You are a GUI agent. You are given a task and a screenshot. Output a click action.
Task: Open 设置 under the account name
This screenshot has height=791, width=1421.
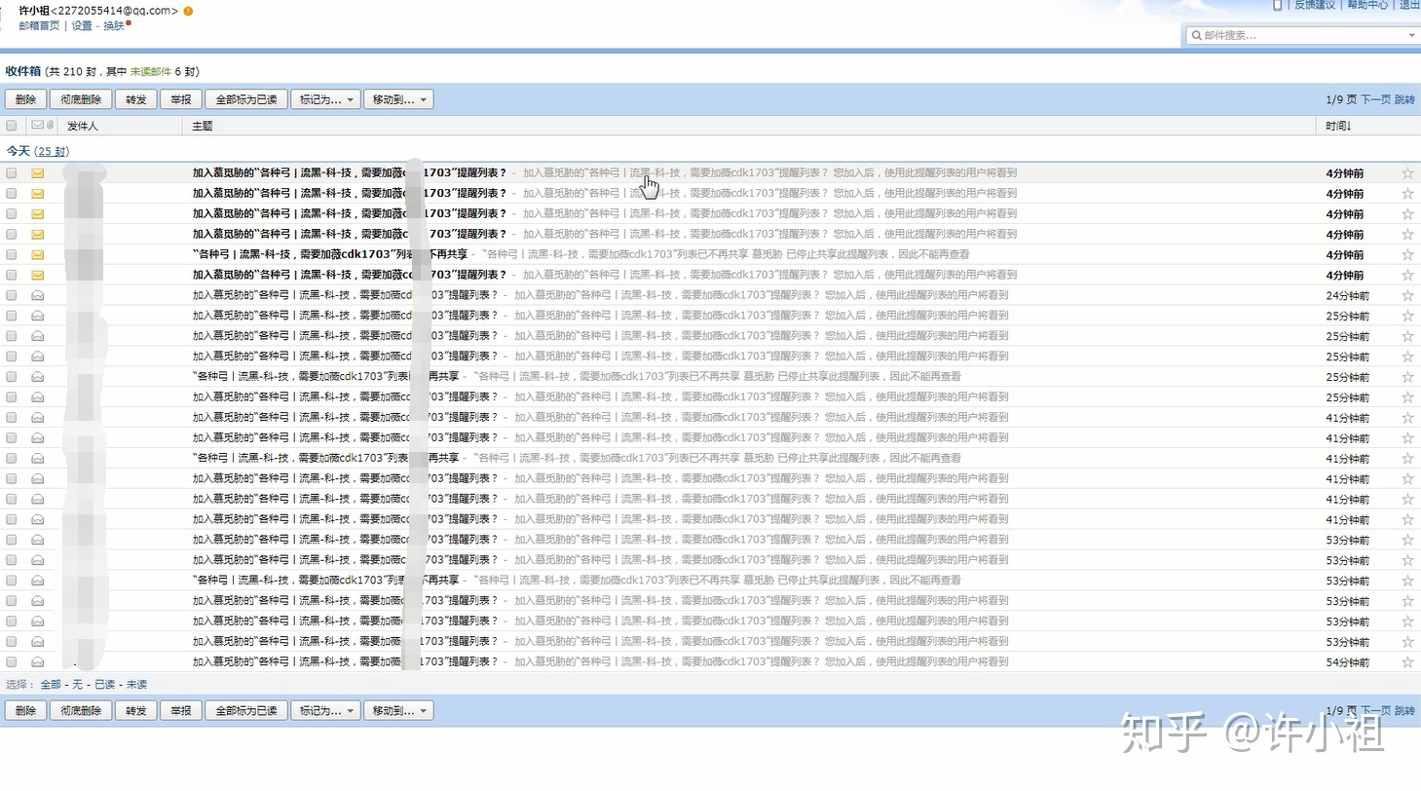(82, 25)
